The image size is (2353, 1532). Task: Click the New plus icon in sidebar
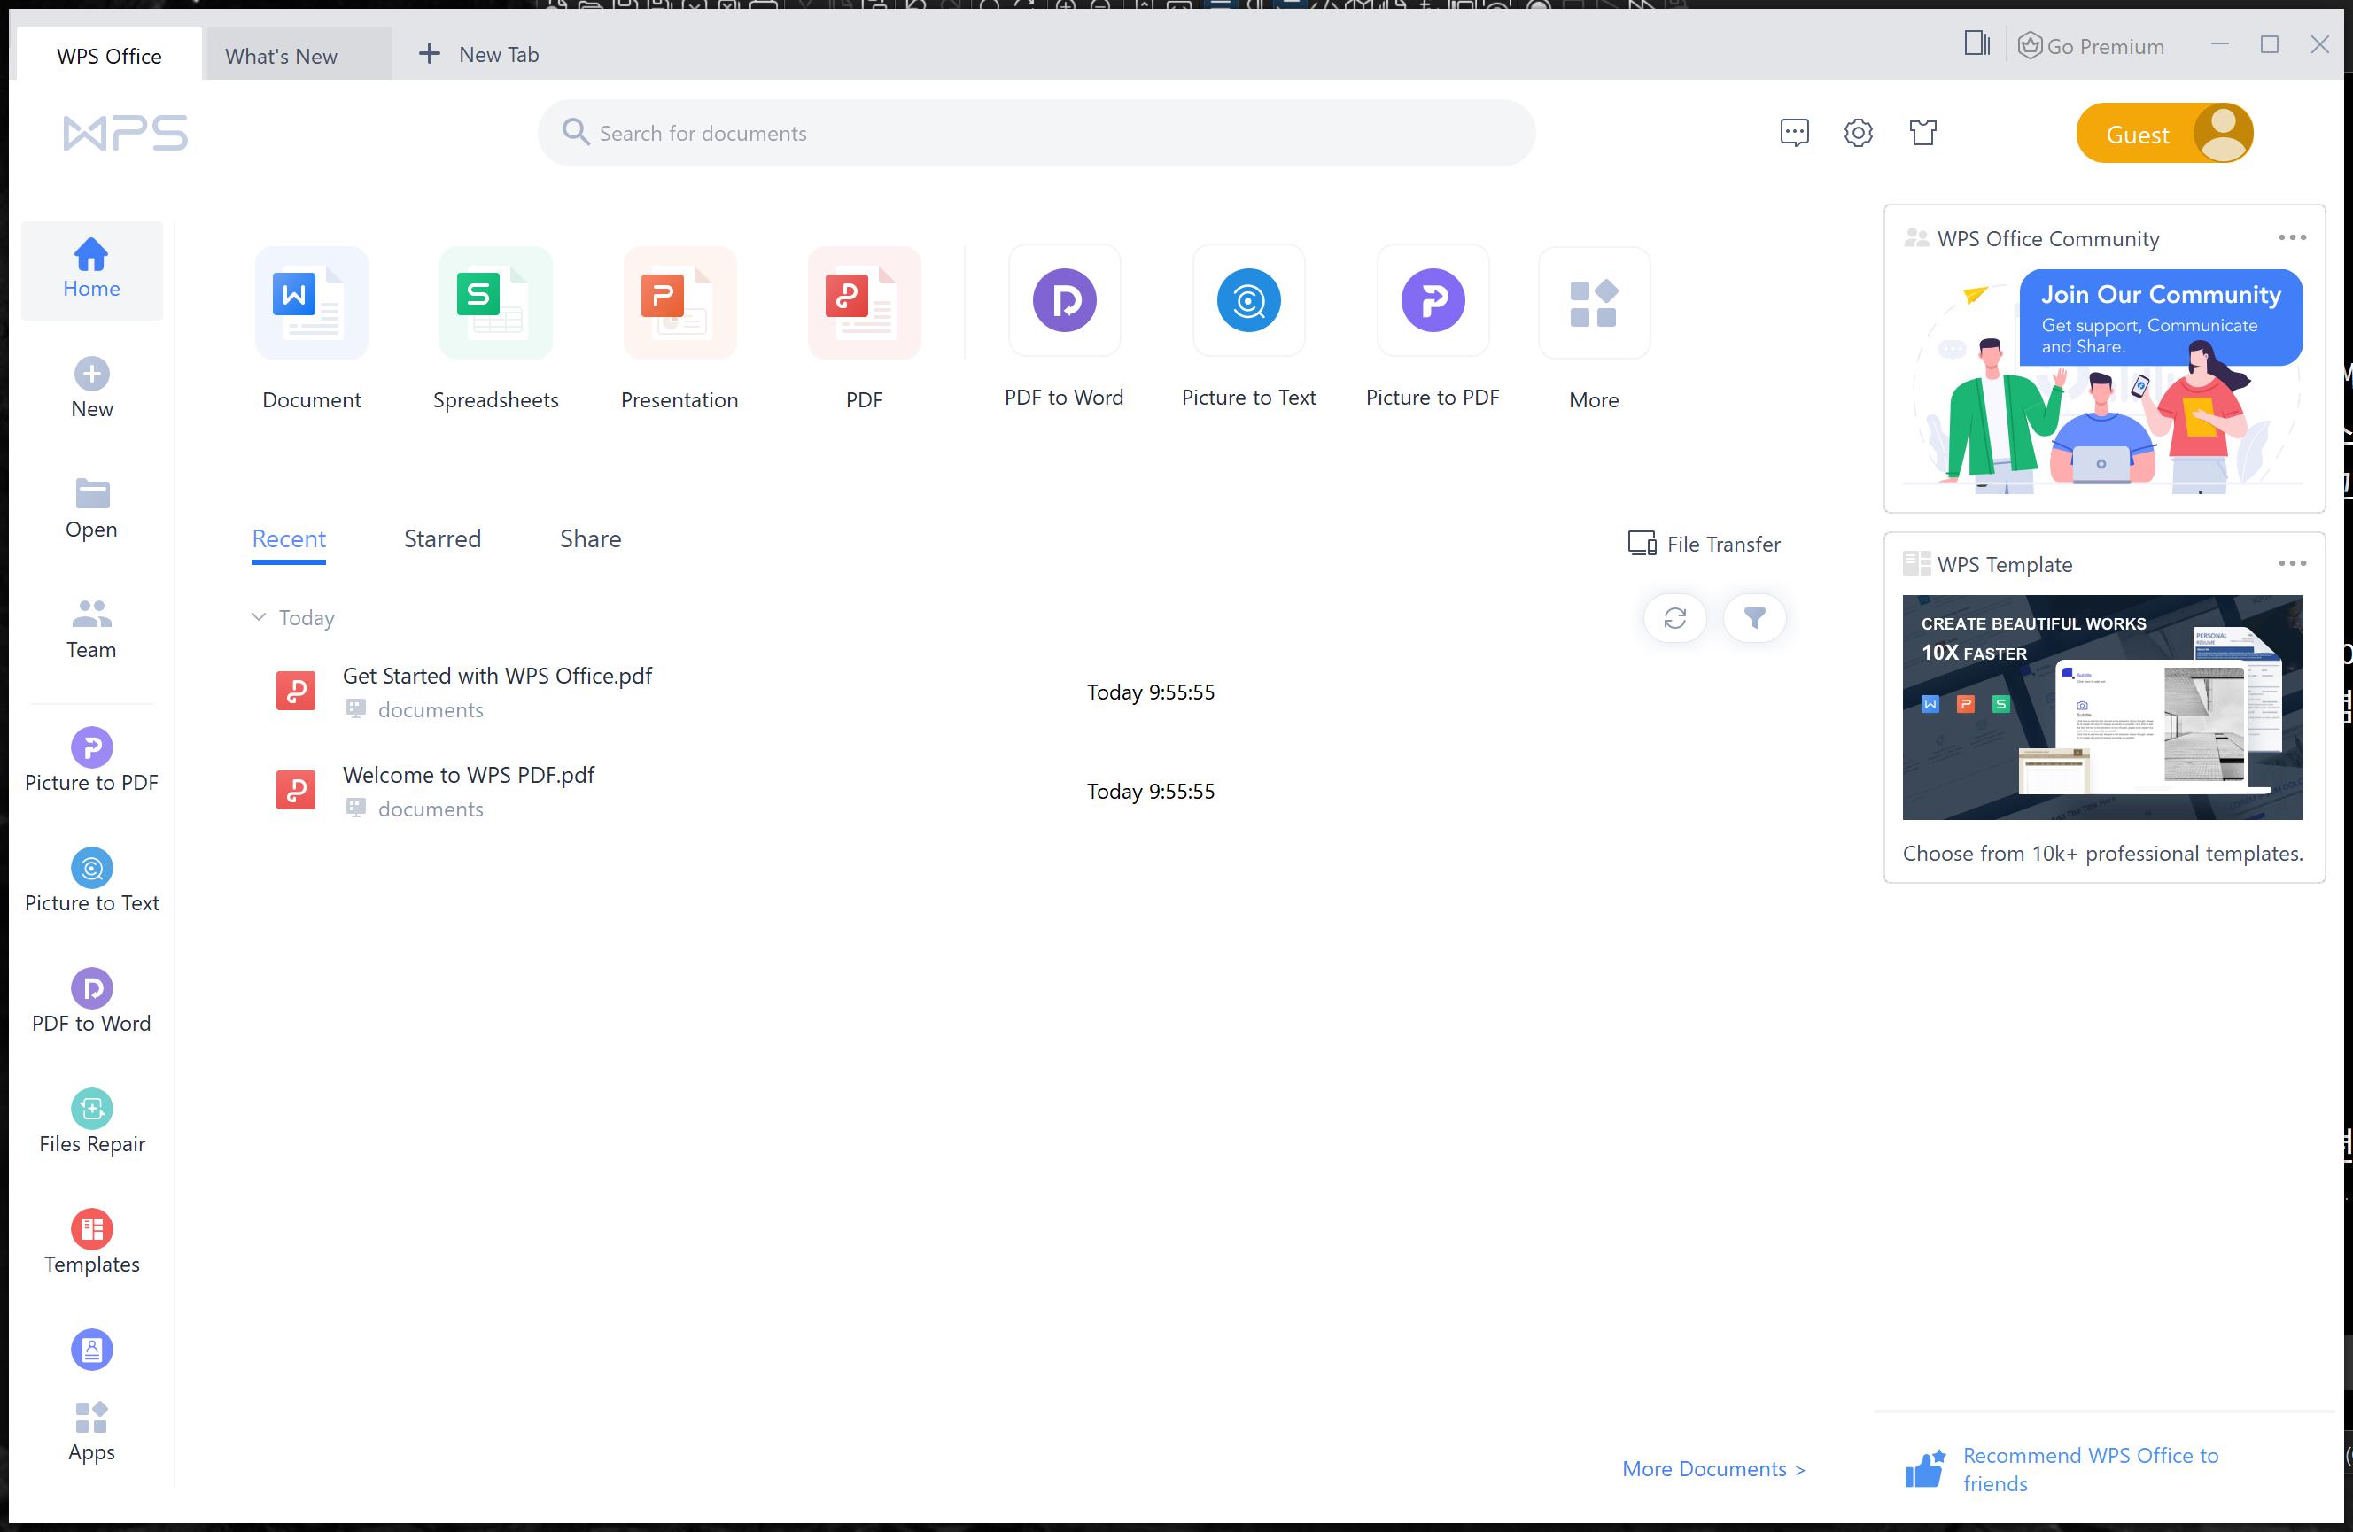(92, 375)
